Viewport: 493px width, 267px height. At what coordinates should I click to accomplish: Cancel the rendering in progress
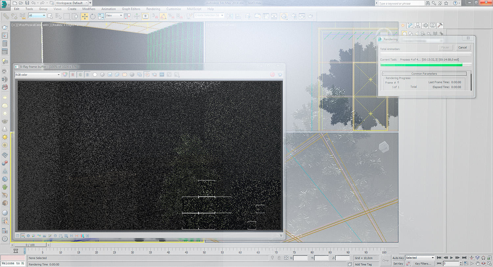(462, 48)
